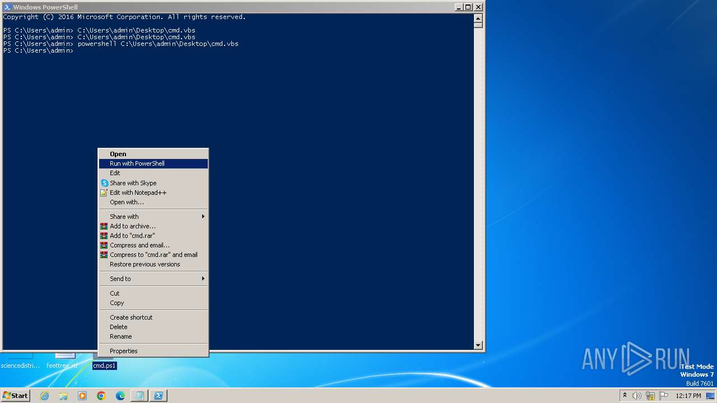Show hidden tray icons arrow
Image resolution: width=717 pixels, height=403 pixels.
[x=625, y=395]
